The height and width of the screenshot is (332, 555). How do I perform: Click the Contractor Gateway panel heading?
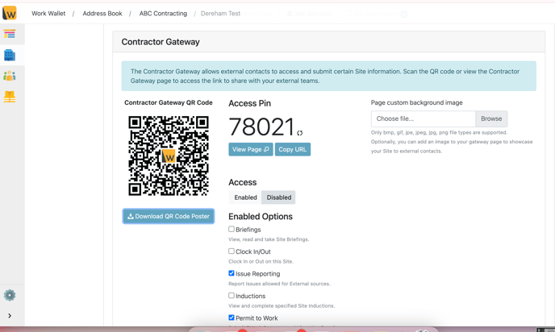(161, 42)
